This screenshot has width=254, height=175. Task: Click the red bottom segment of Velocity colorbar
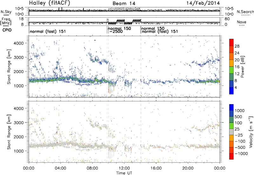(x=231, y=156)
